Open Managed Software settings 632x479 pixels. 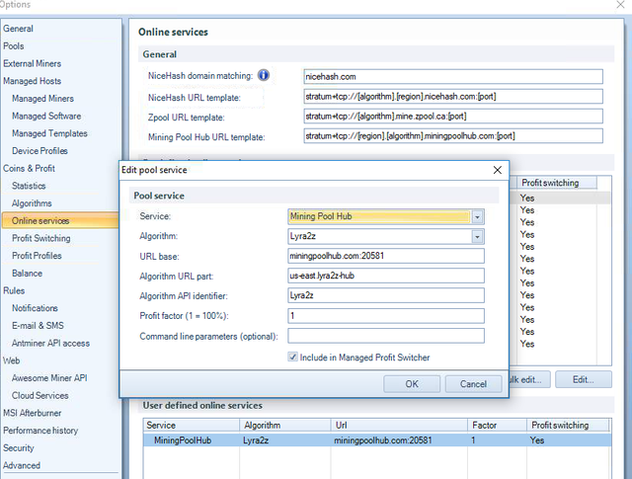(x=46, y=117)
